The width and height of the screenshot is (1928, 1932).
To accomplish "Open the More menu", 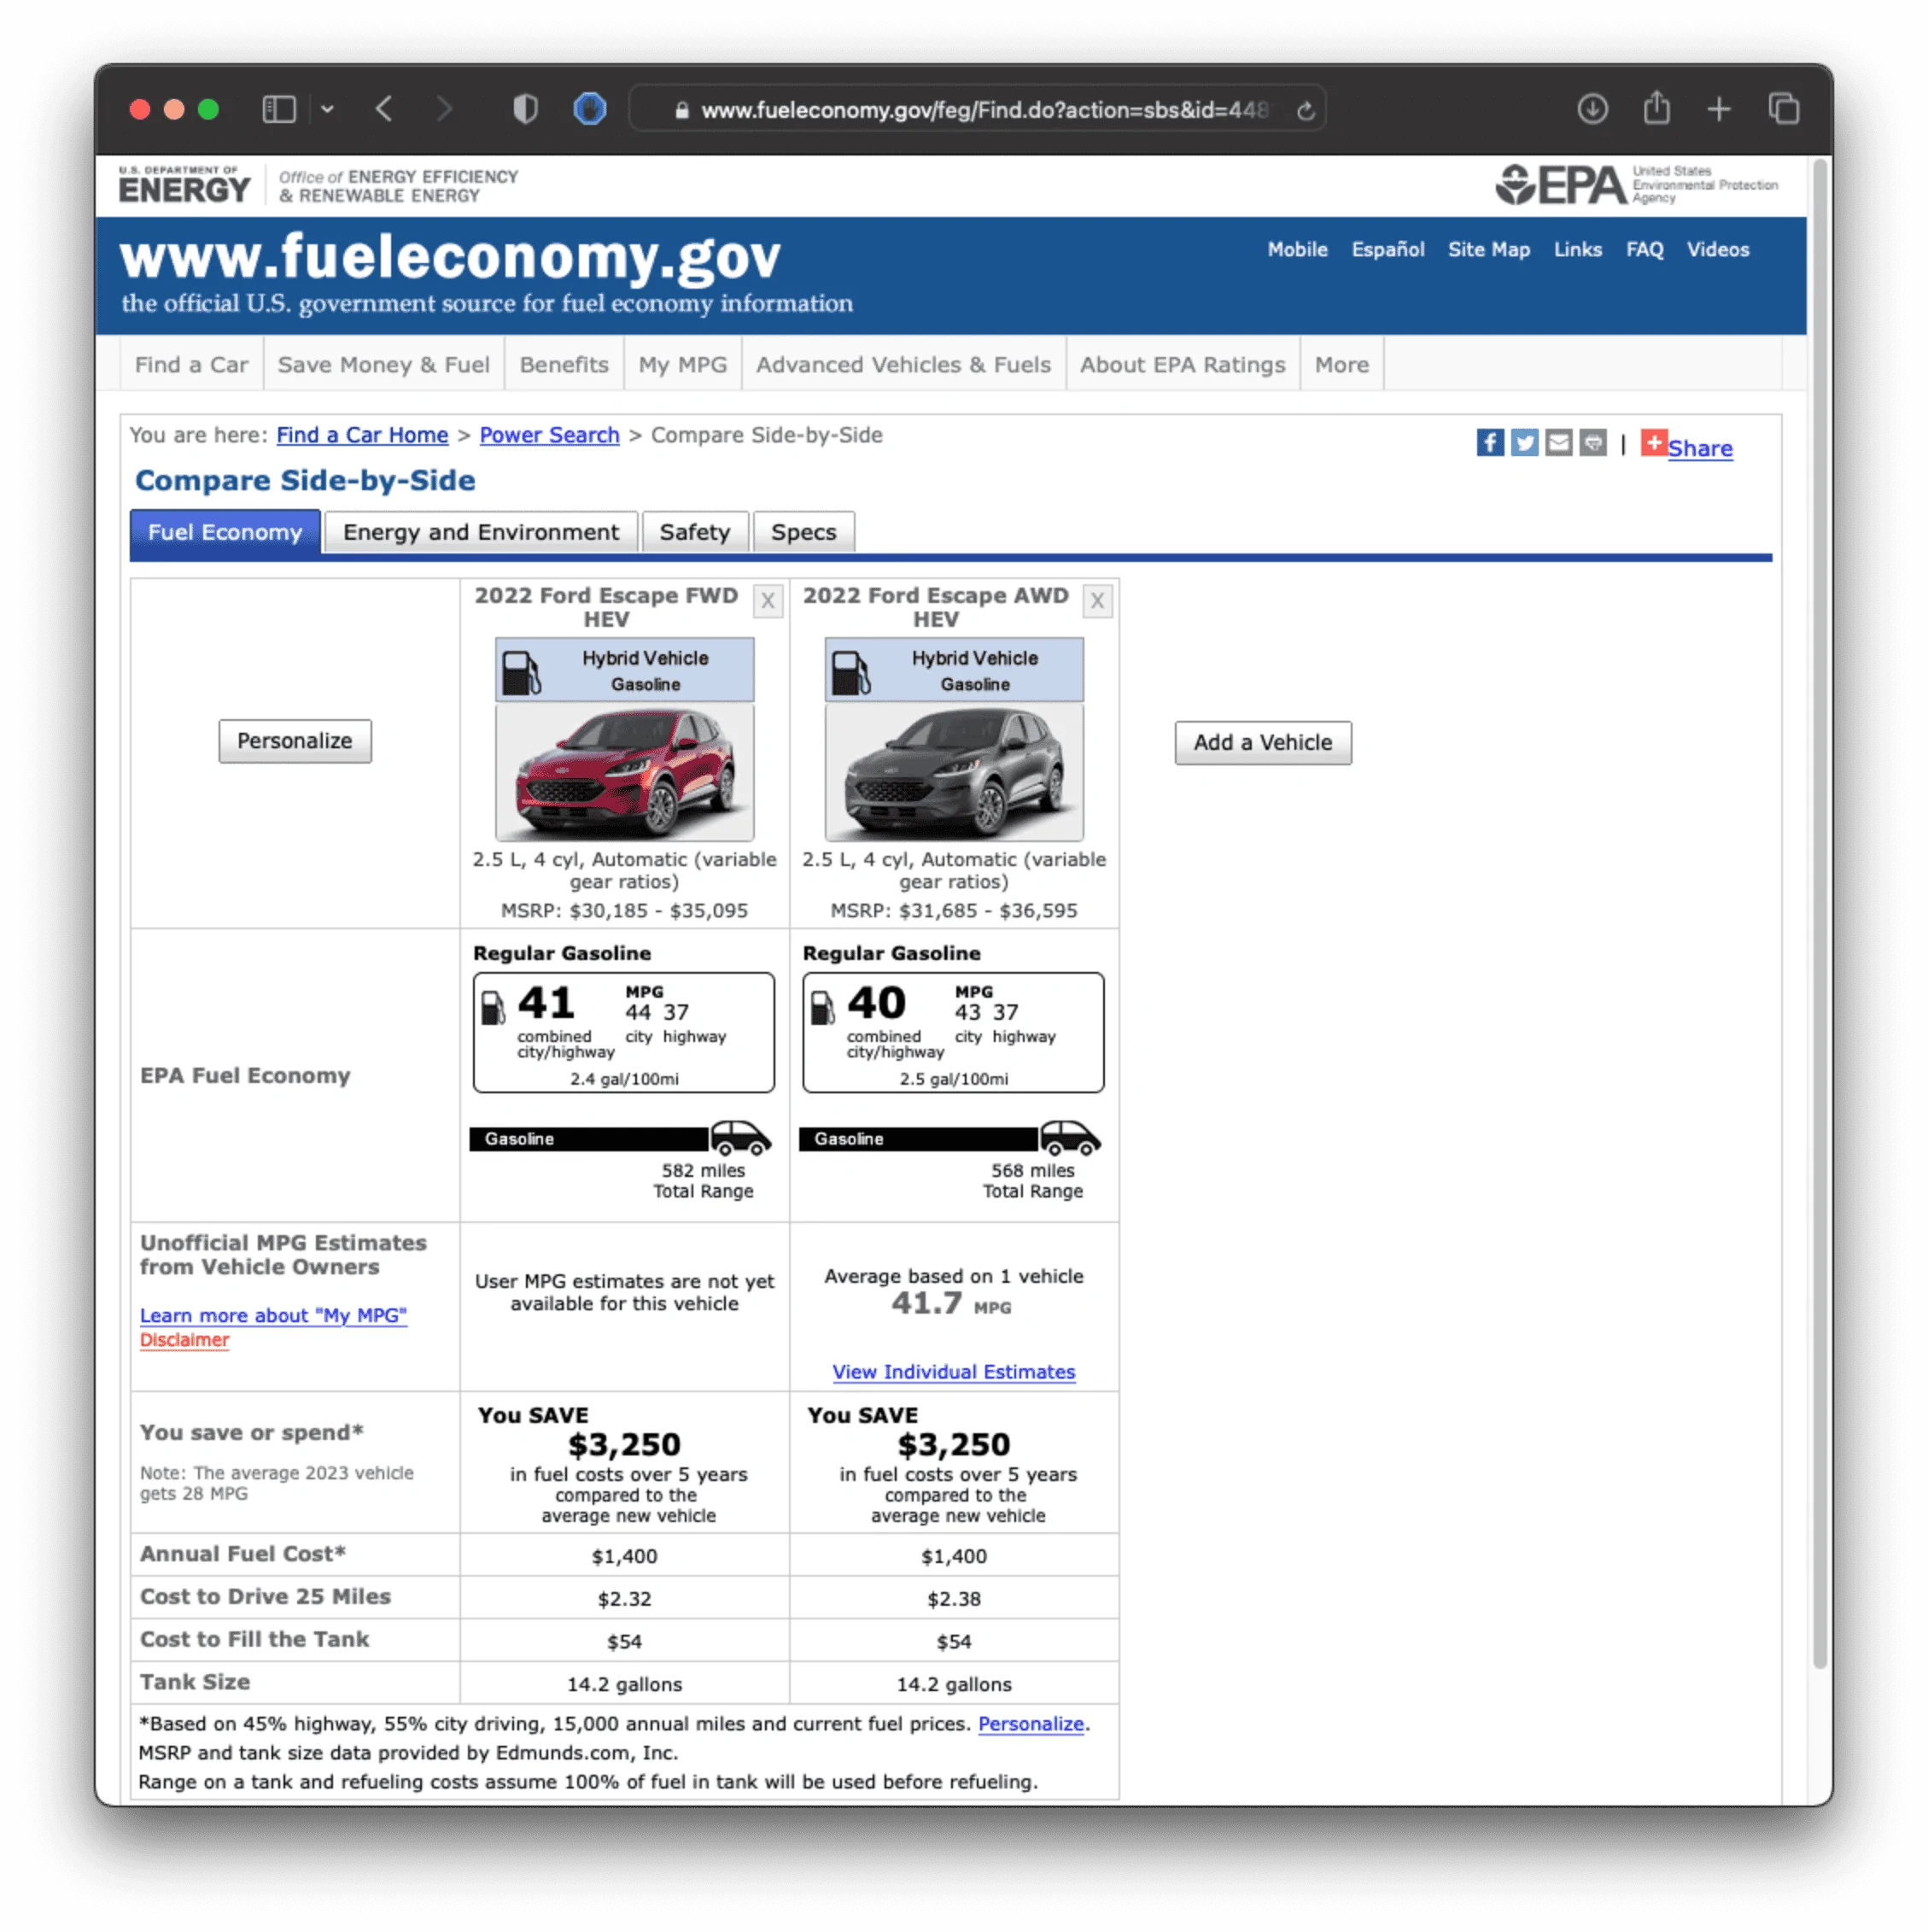I will (1341, 365).
